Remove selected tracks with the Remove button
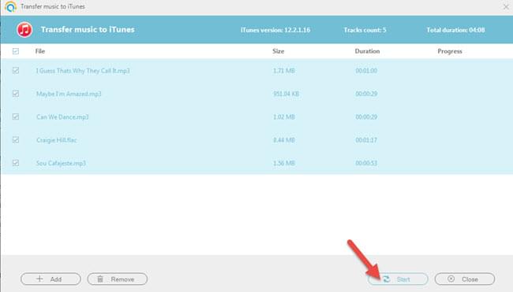Image resolution: width=513 pixels, height=292 pixels. tap(118, 279)
